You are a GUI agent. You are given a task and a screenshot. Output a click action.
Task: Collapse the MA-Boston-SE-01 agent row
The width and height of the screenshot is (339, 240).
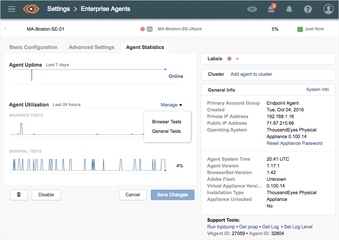pyautogui.click(x=5, y=29)
